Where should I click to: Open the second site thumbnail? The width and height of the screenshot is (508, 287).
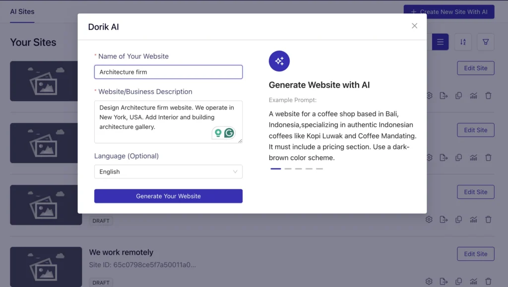[44, 143]
